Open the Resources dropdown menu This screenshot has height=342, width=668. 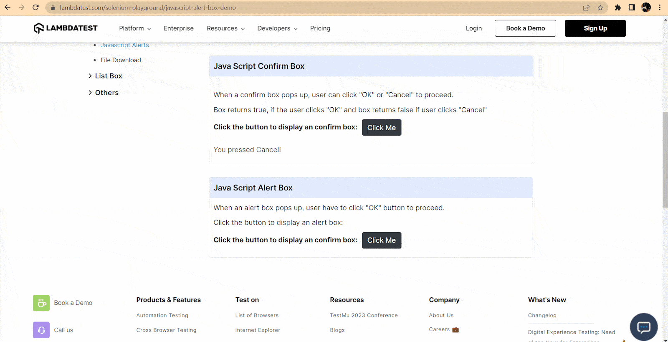225,28
